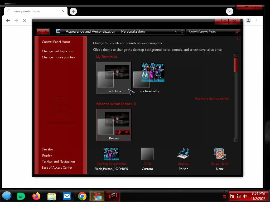Open a new tab in Chrome
Viewport: 270px width, 202px height.
73,11
